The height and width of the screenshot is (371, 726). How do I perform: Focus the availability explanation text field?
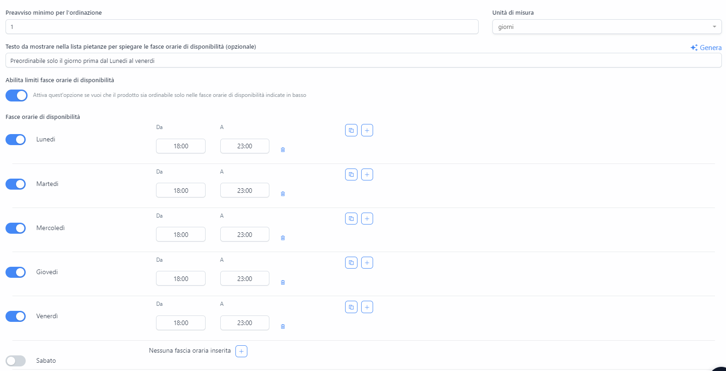point(363,61)
